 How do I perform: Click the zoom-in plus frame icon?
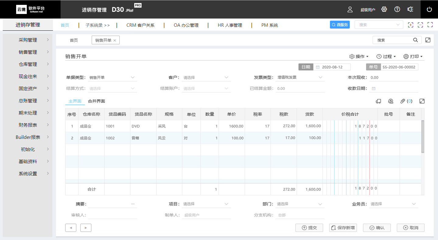(x=411, y=25)
